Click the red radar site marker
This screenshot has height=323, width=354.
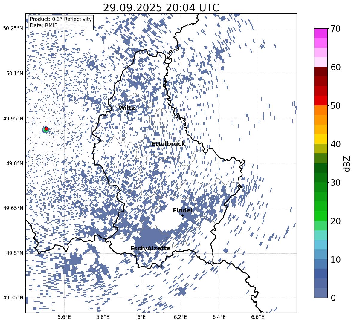46,129
